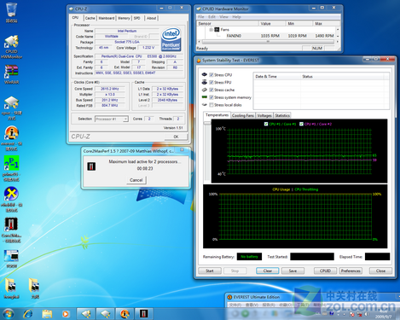Open Windows Explorer from taskbar
This screenshot has height=320, width=400.
click(x=47, y=314)
